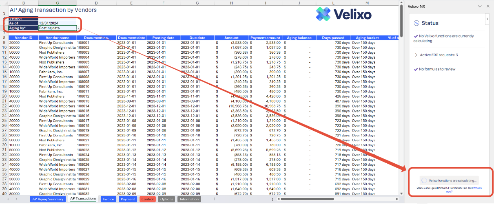Image resolution: width=494 pixels, height=204 pixels.
Task: Add a new sheet with plus icon
Action: 215,199
